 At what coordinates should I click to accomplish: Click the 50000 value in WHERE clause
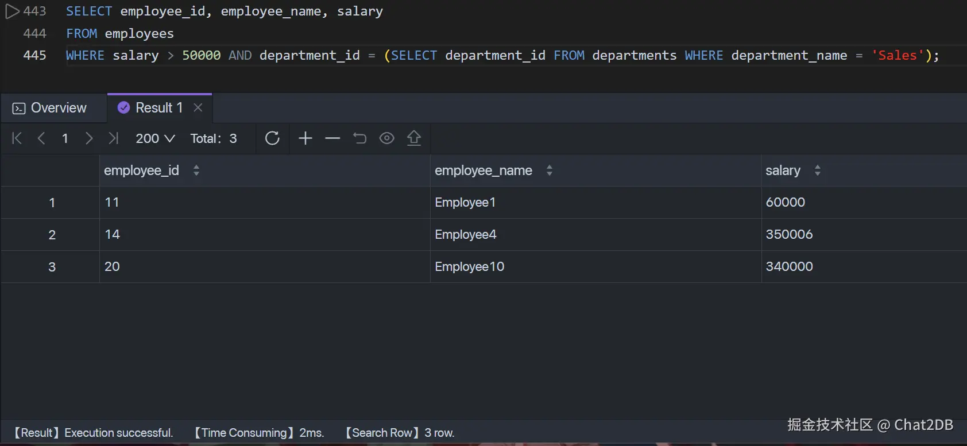(202, 56)
